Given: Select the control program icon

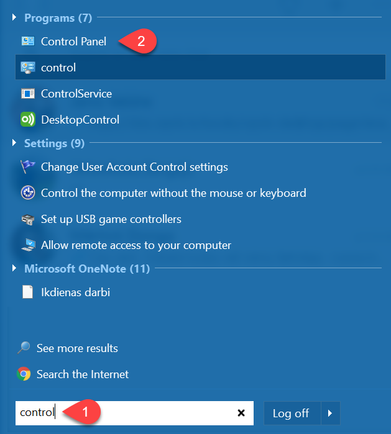Looking at the screenshot, I should (x=28, y=68).
